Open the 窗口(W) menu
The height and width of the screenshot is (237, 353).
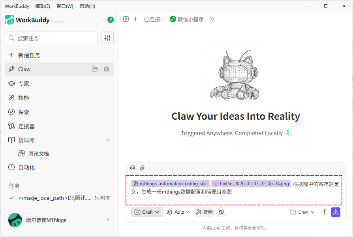coord(65,6)
